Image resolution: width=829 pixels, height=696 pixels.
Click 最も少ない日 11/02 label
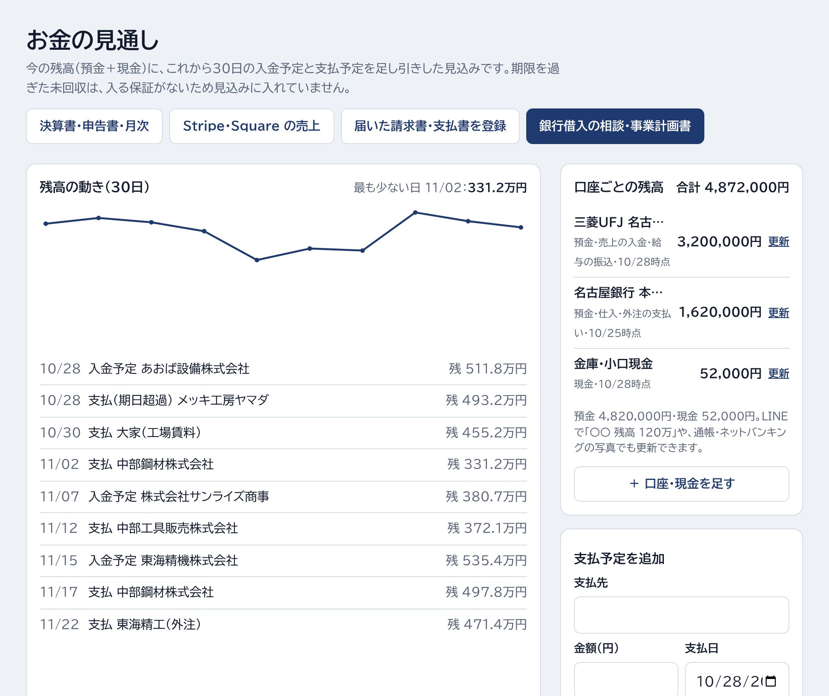click(x=440, y=188)
